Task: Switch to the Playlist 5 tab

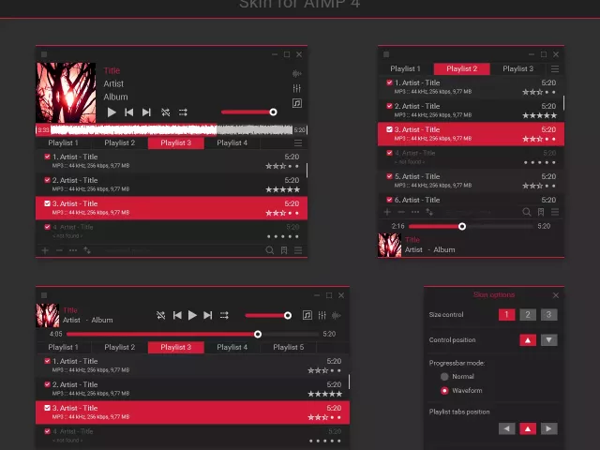Action: tap(289, 347)
